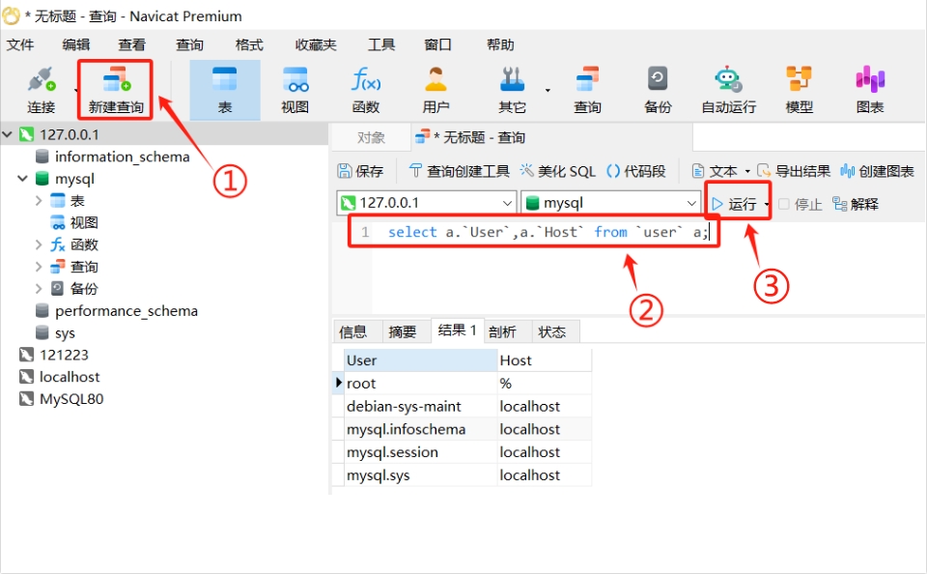The height and width of the screenshot is (574, 927).
Task: Expand the 表 tables node under mysql
Action: coord(39,201)
